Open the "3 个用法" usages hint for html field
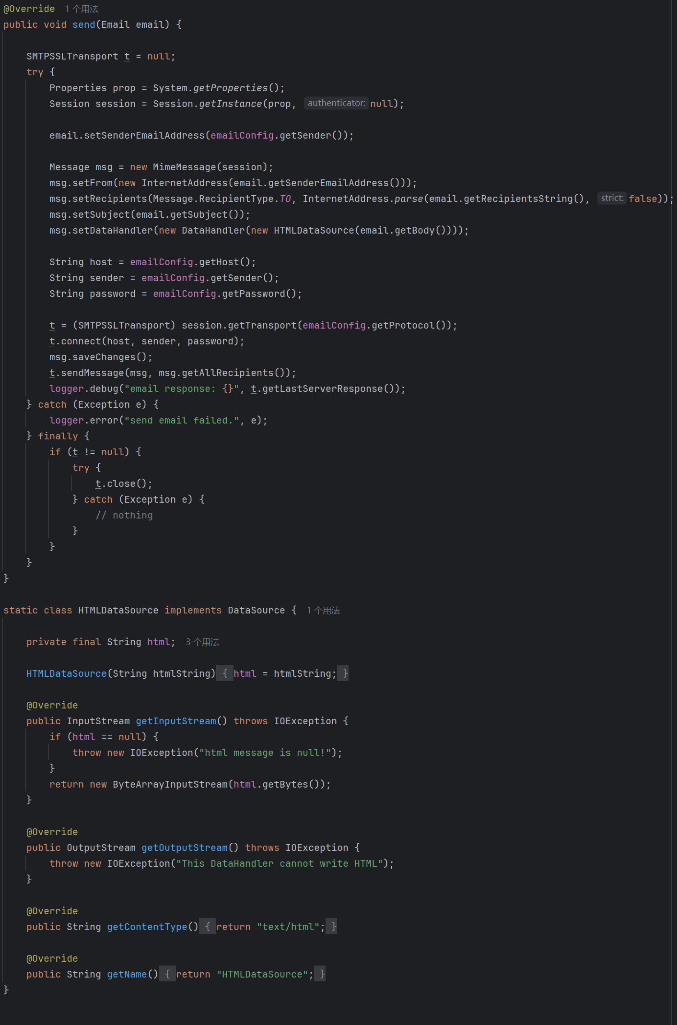The width and height of the screenshot is (677, 1025). coord(202,642)
